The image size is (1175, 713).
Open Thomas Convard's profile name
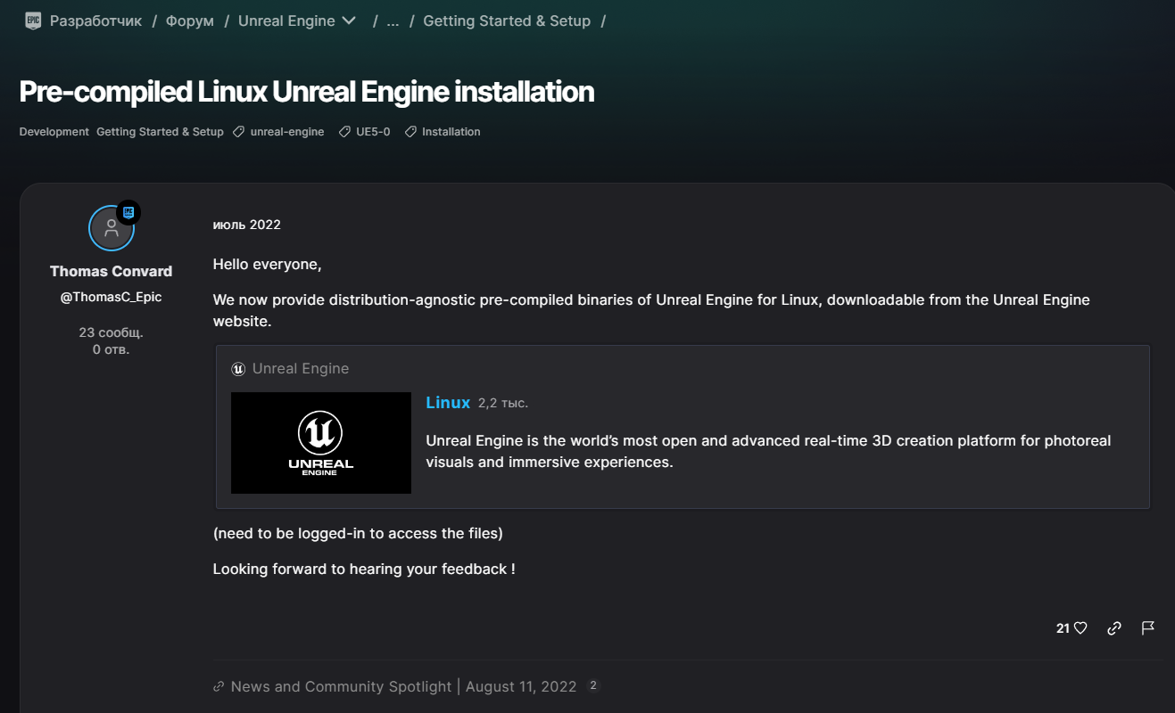click(x=112, y=271)
